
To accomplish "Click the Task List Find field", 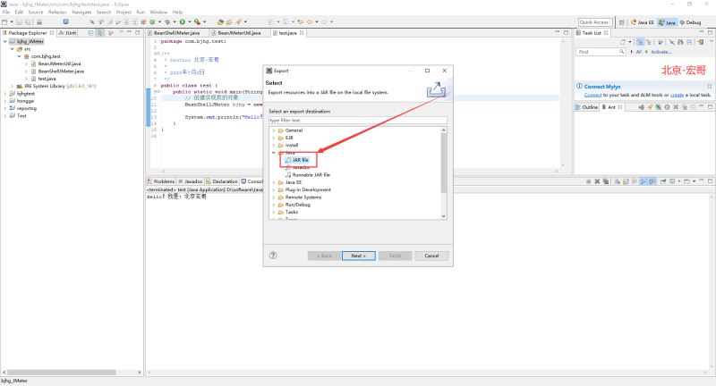I will [x=600, y=52].
